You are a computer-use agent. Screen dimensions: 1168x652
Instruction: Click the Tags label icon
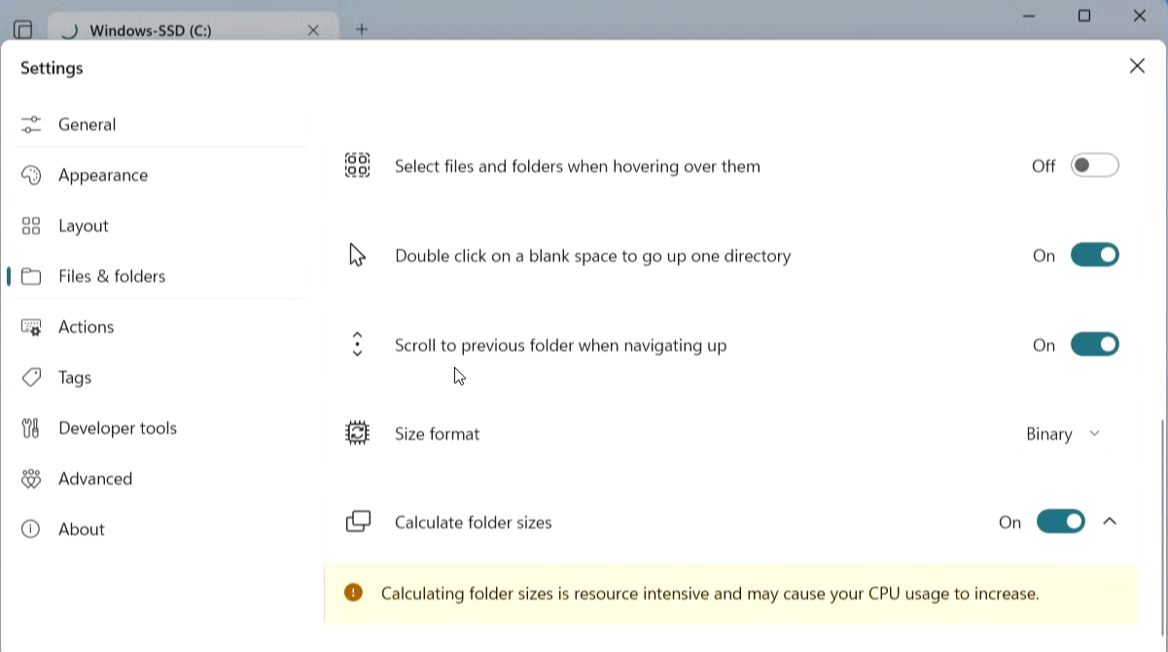[x=31, y=378]
